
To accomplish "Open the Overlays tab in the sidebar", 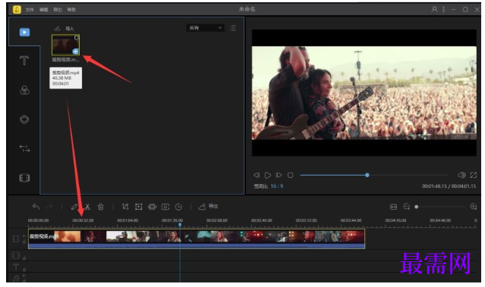I will point(24,119).
